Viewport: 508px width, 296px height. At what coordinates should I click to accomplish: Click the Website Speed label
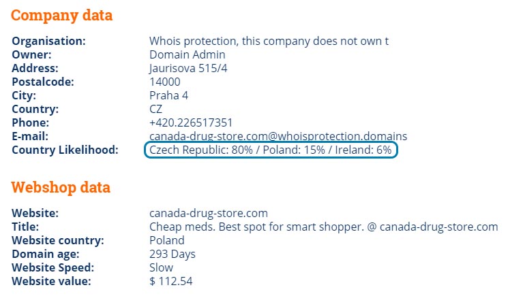coord(53,268)
